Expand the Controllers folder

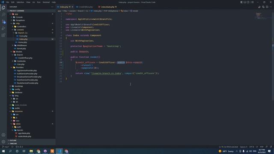pos(21,27)
